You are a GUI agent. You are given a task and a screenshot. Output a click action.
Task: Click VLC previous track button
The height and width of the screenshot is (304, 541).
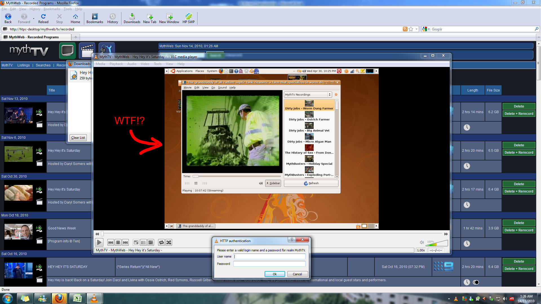(111, 242)
